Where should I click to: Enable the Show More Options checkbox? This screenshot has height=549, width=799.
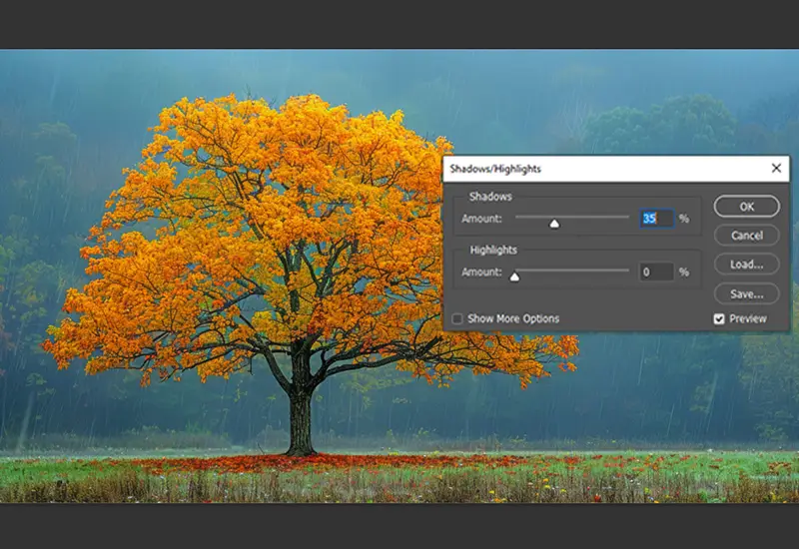[x=457, y=318]
